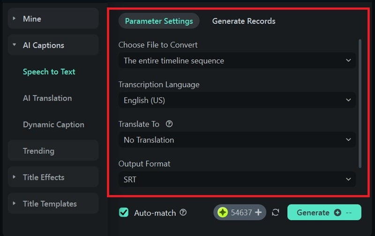Open the Output Format dropdown

[237, 179]
